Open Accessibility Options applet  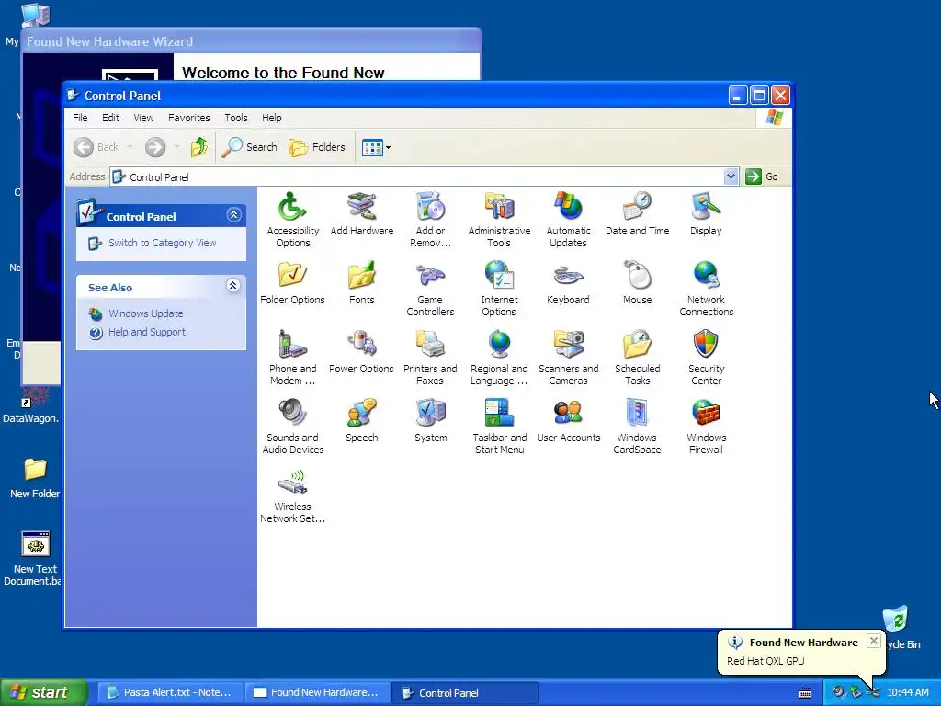point(292,219)
